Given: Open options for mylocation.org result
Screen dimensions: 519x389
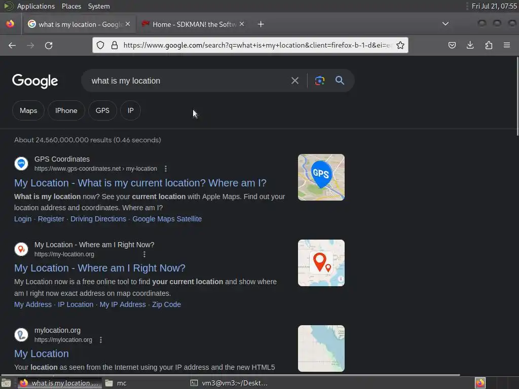Looking at the screenshot, I should coord(101,340).
